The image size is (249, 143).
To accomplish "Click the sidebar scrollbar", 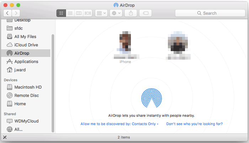I will click(53, 83).
